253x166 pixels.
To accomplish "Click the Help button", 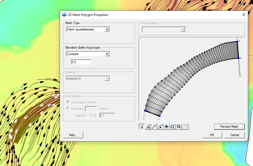I will pos(73,135).
